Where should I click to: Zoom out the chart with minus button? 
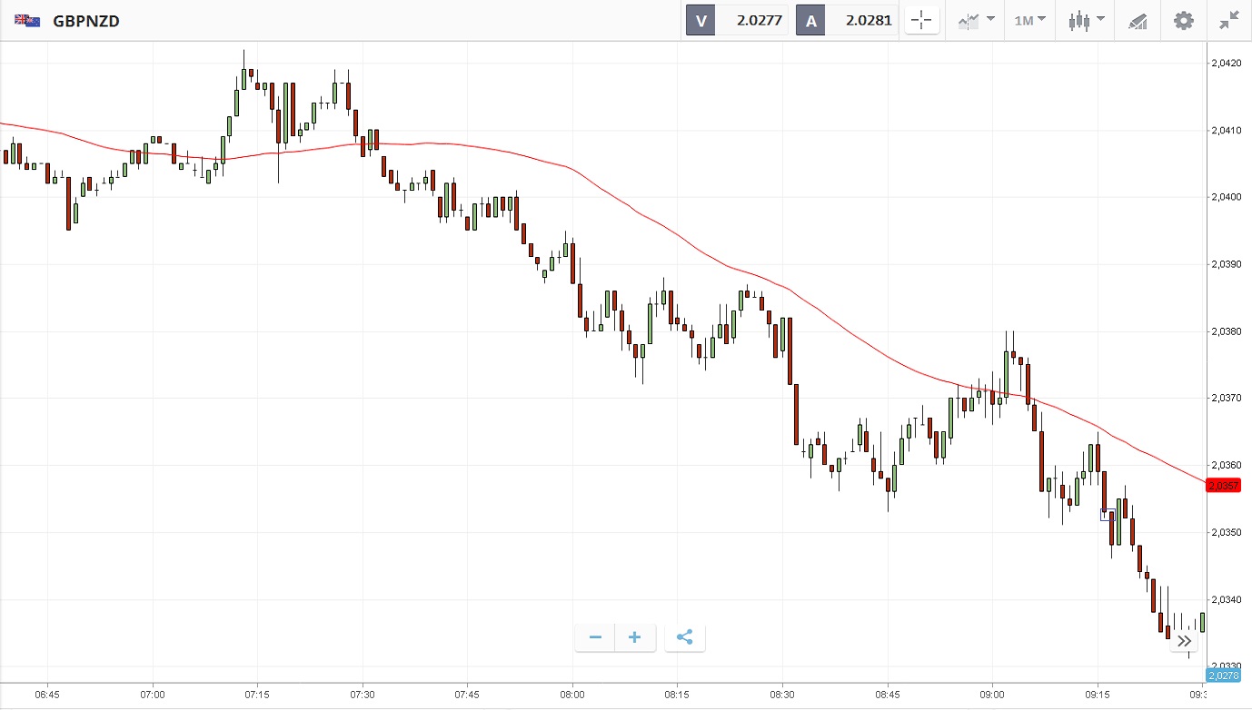click(595, 637)
